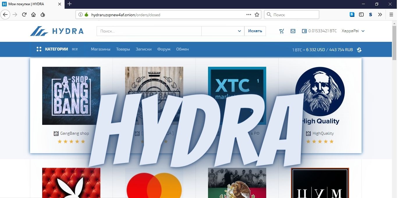Screen dimensions: 398x198
Task: Open the ХарраPai account dropdown
Action: pyautogui.click(x=353, y=31)
